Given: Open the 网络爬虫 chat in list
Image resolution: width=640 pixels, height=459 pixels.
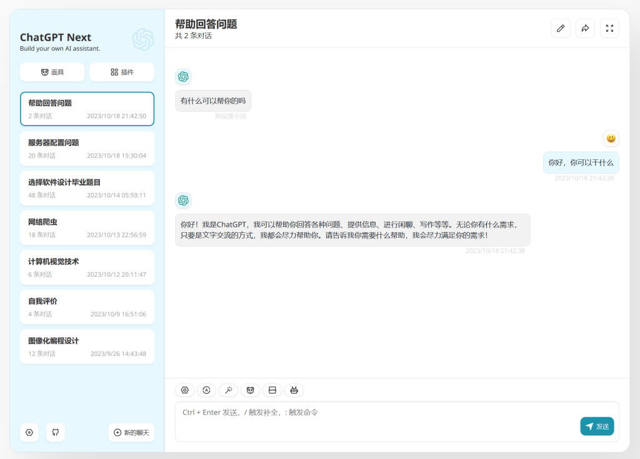Looking at the screenshot, I should (x=87, y=228).
